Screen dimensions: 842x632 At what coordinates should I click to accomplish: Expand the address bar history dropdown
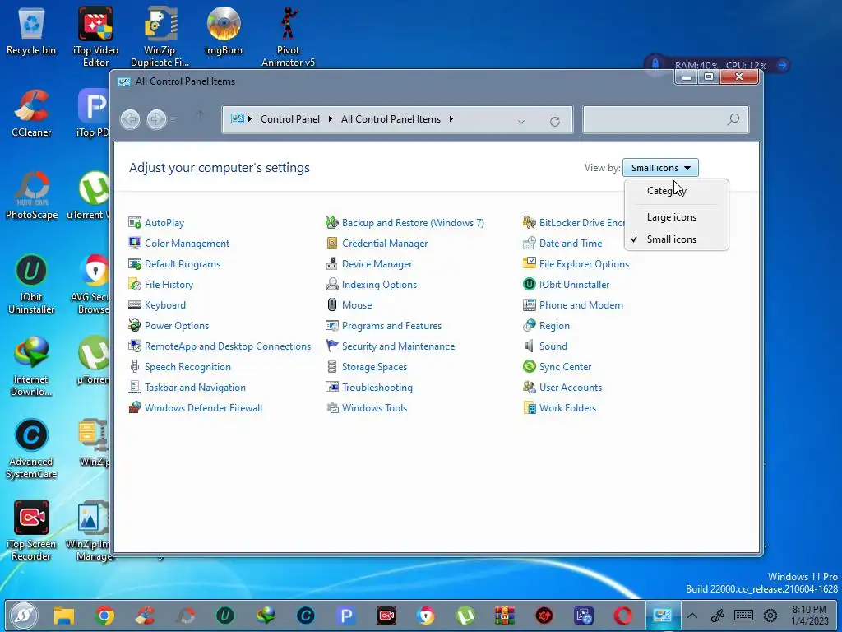[520, 122]
